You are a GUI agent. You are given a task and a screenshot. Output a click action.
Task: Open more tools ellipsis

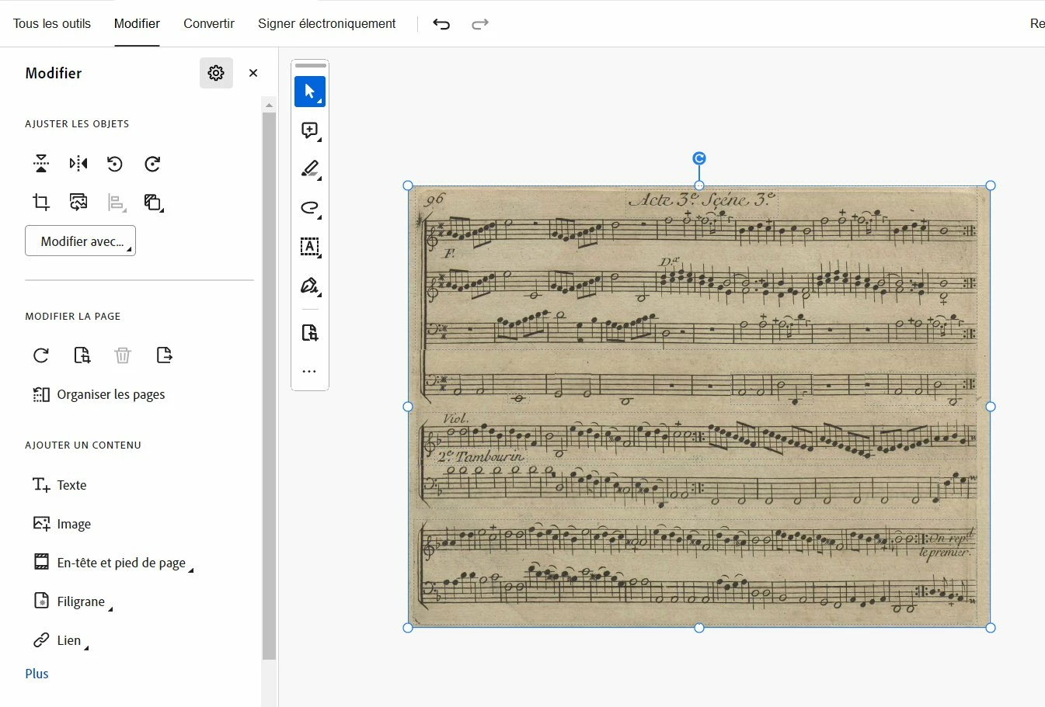pos(310,372)
